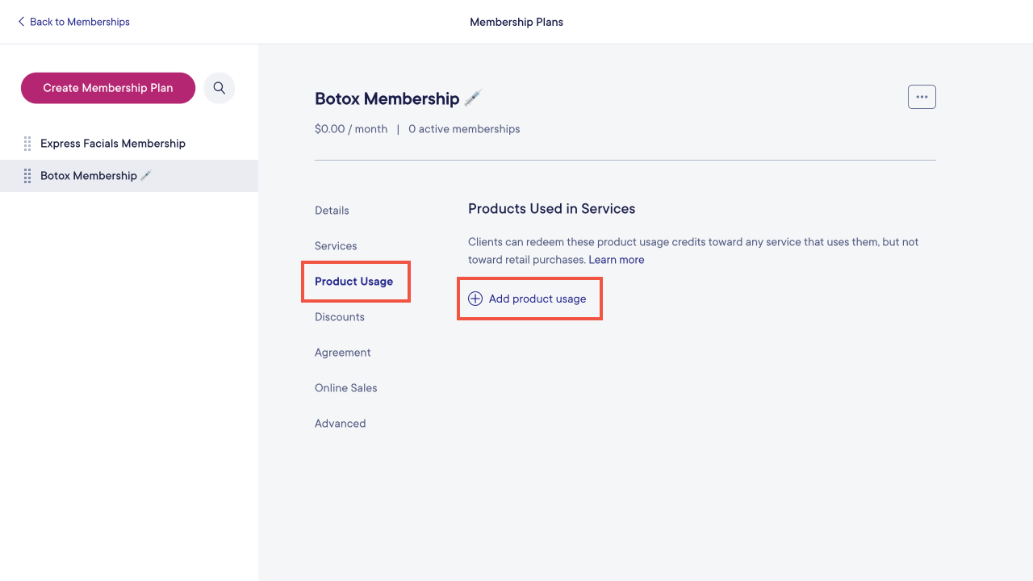Open the Discounts tab

click(x=340, y=317)
